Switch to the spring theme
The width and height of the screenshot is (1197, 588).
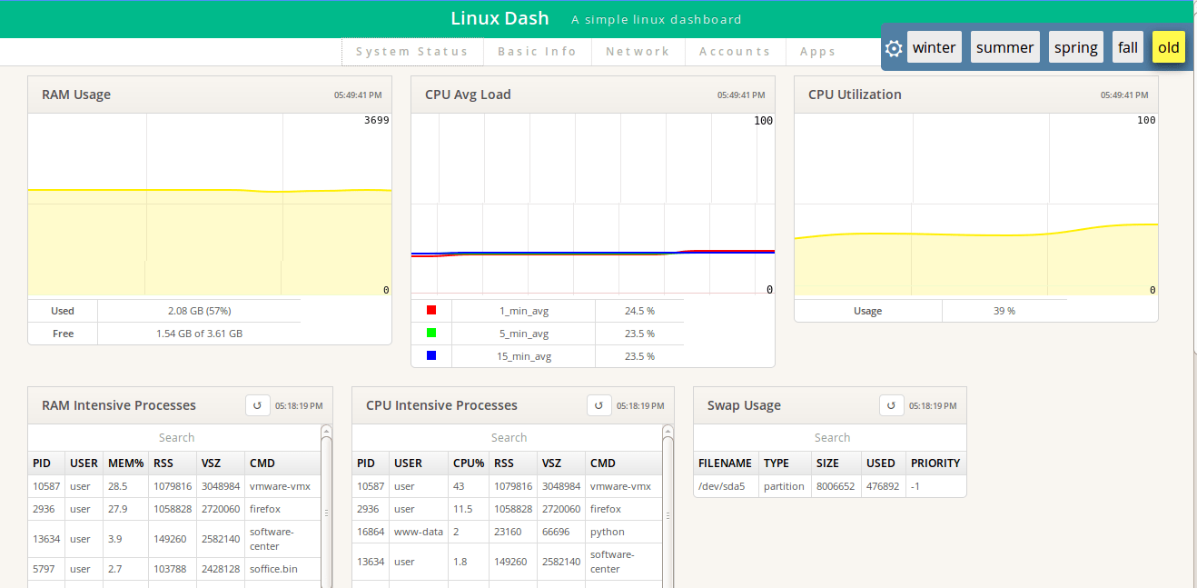[x=1075, y=46]
